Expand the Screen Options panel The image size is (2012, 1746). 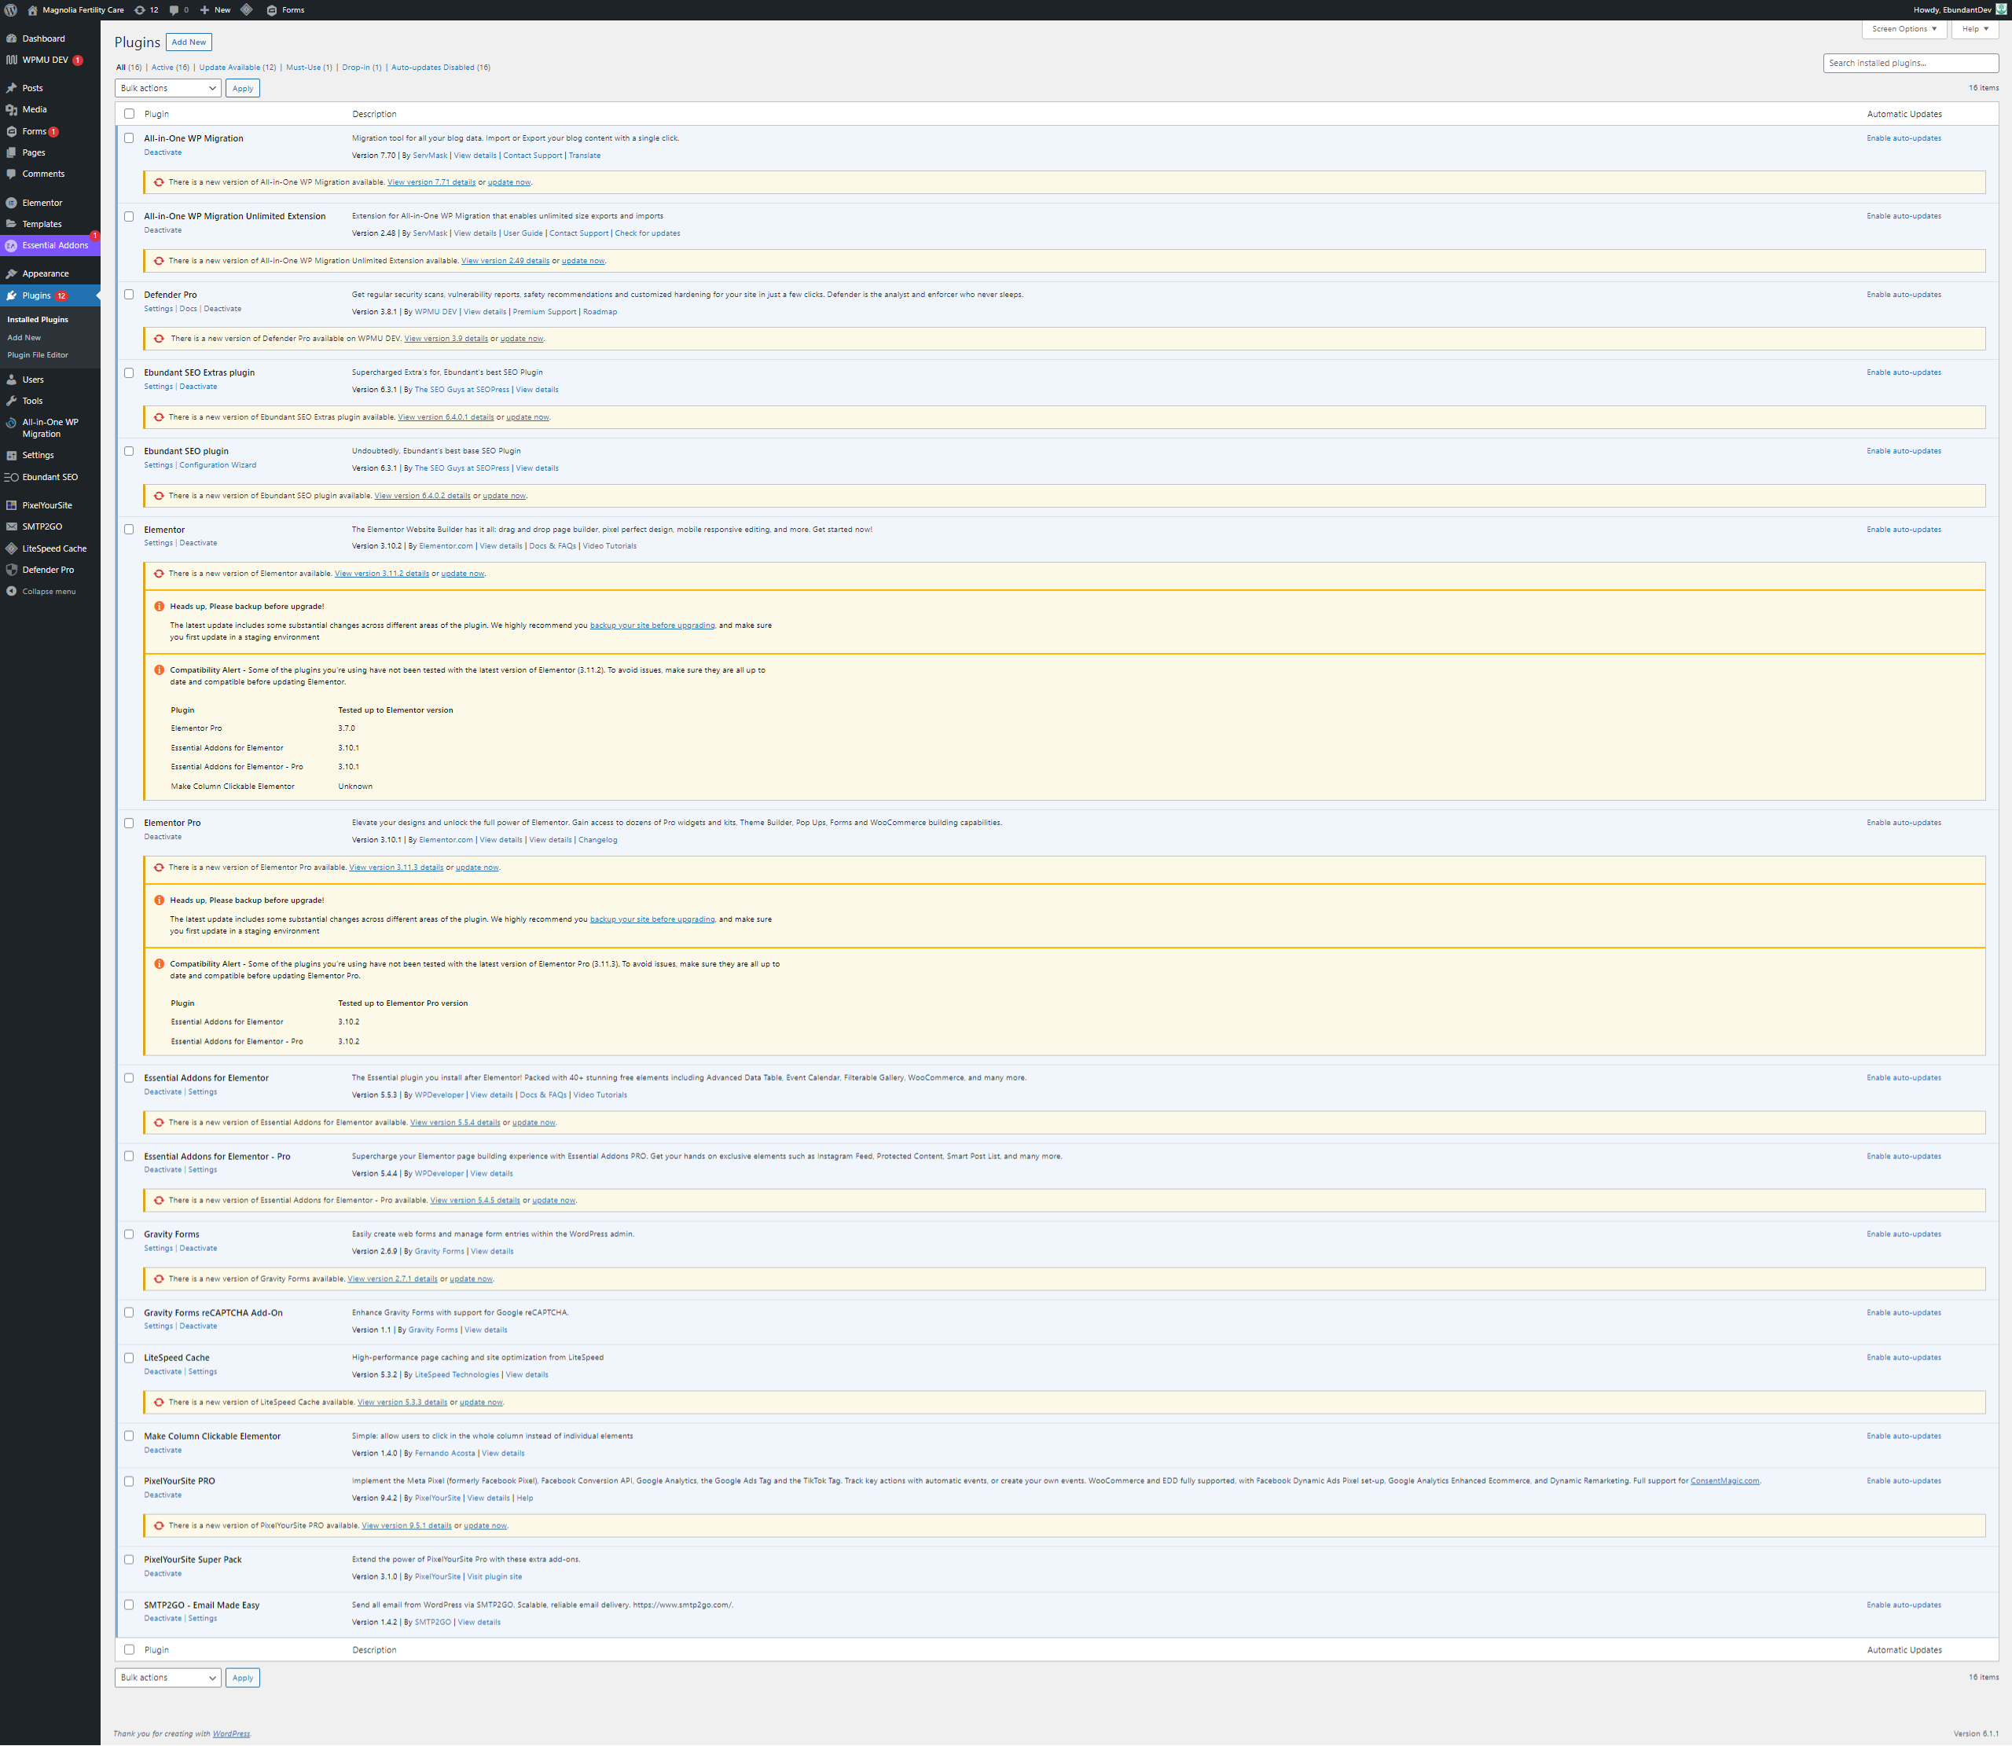(x=1904, y=29)
